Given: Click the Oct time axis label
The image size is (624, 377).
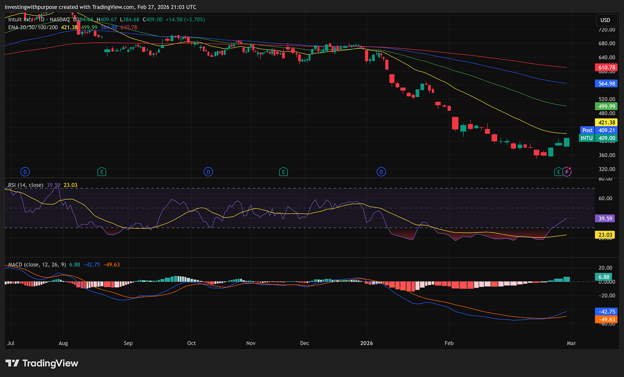Looking at the screenshot, I should (x=192, y=343).
